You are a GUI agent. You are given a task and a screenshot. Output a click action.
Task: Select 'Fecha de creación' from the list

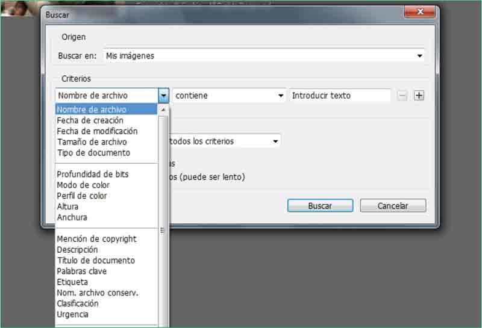(x=90, y=120)
